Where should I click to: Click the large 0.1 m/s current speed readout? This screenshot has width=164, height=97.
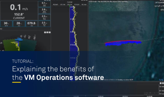pos(19,7)
